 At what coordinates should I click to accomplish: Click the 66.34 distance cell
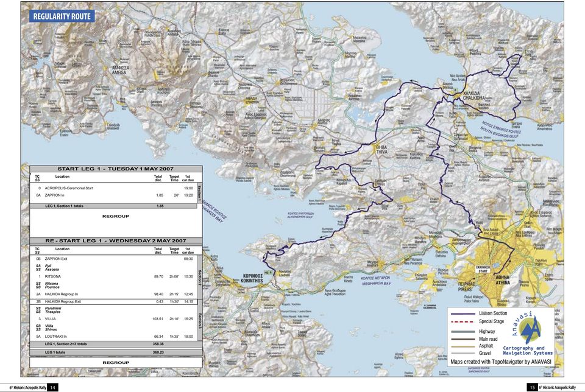point(159,337)
